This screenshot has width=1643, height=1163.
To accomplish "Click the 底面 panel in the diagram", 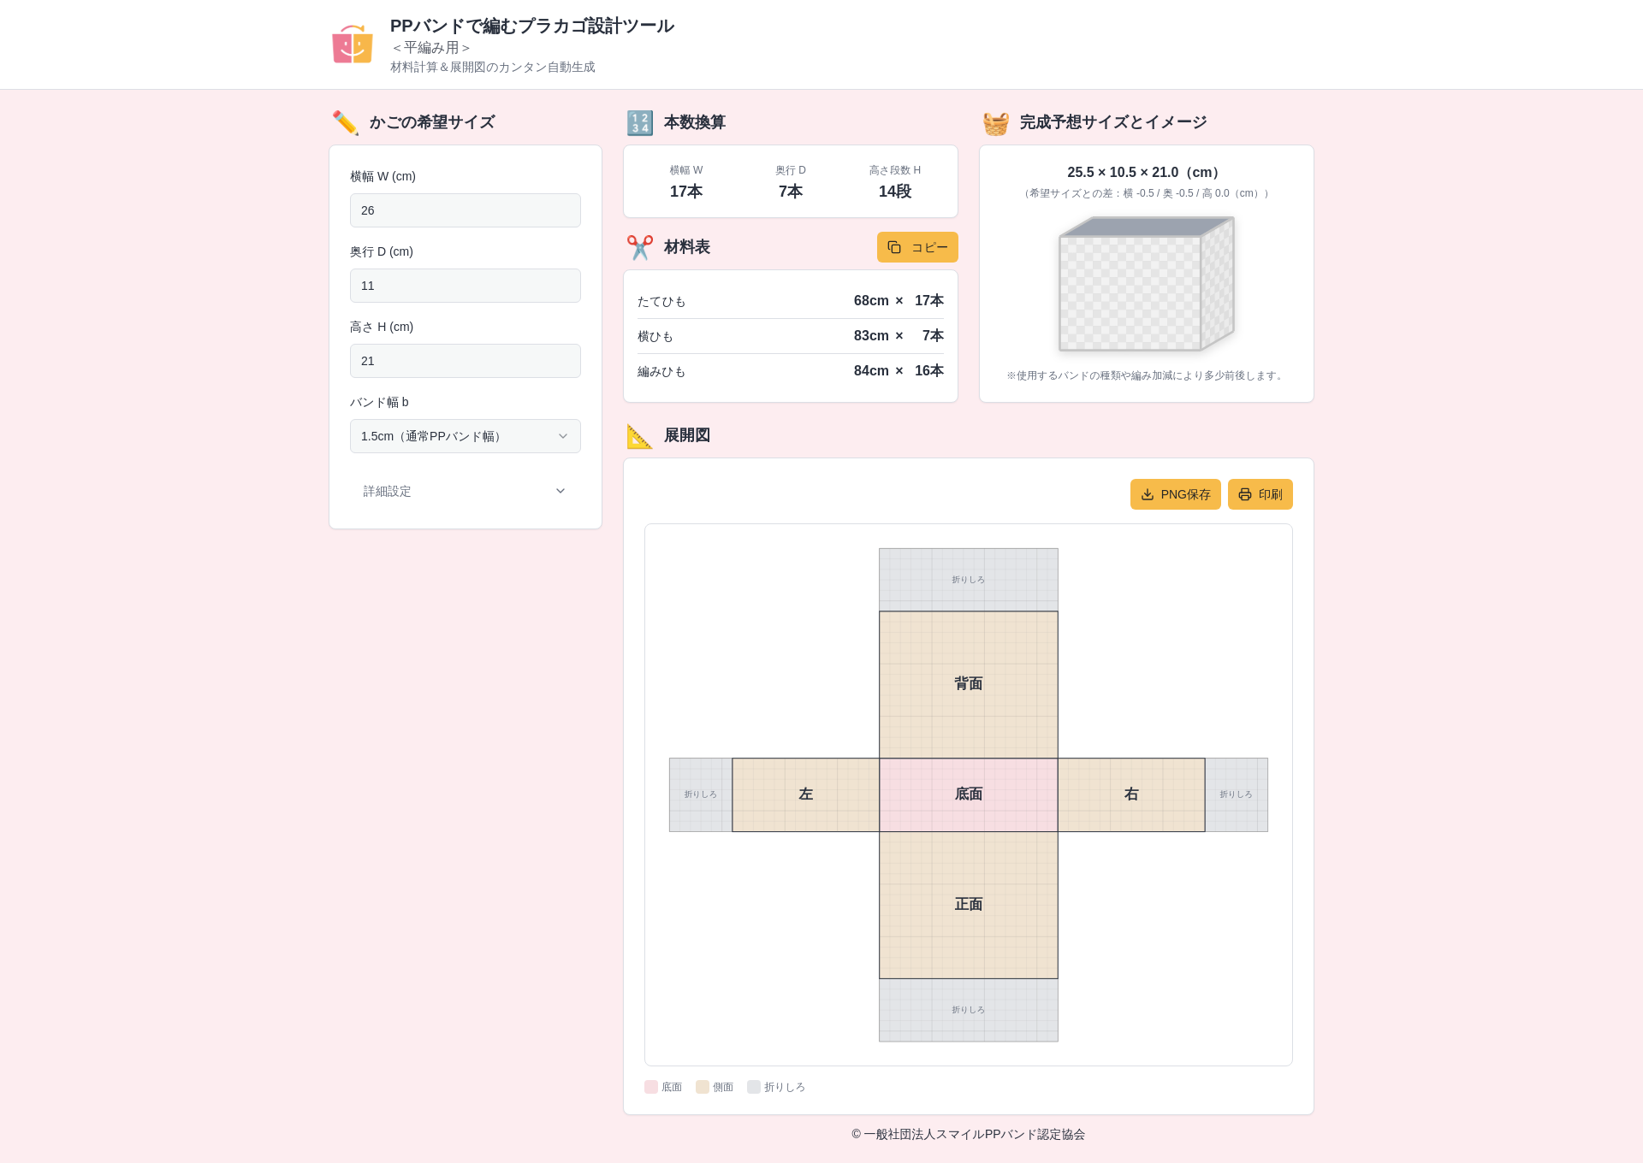I will click(969, 794).
